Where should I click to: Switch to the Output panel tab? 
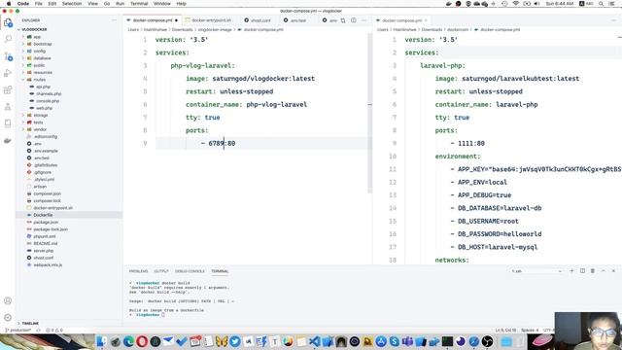click(x=161, y=271)
